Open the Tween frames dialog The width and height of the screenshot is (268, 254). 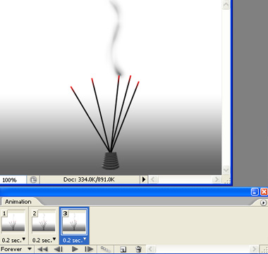105,249
